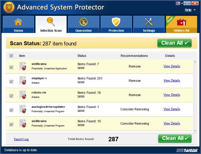The width and height of the screenshot is (201, 154).
Task: Click the Quarantine tab bug icon
Action: point(84,22)
